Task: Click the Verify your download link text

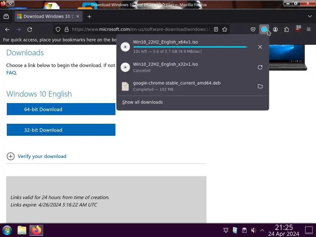Action: 42,156
